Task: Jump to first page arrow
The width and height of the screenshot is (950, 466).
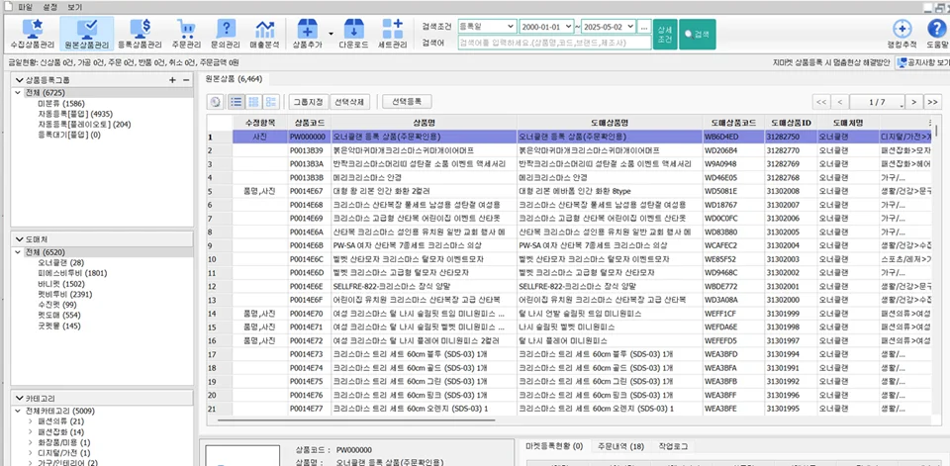Action: click(x=821, y=102)
